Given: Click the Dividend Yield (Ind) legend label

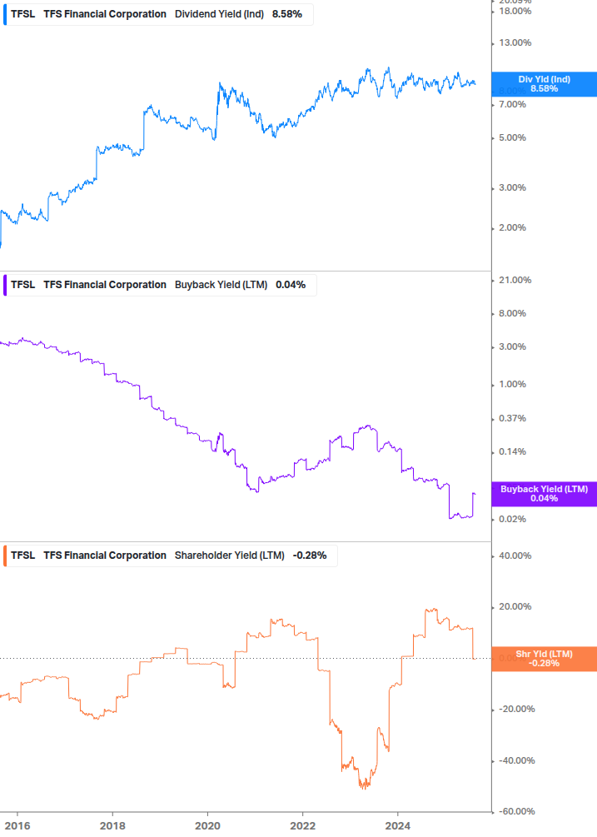Looking at the screenshot, I should 219,14.
